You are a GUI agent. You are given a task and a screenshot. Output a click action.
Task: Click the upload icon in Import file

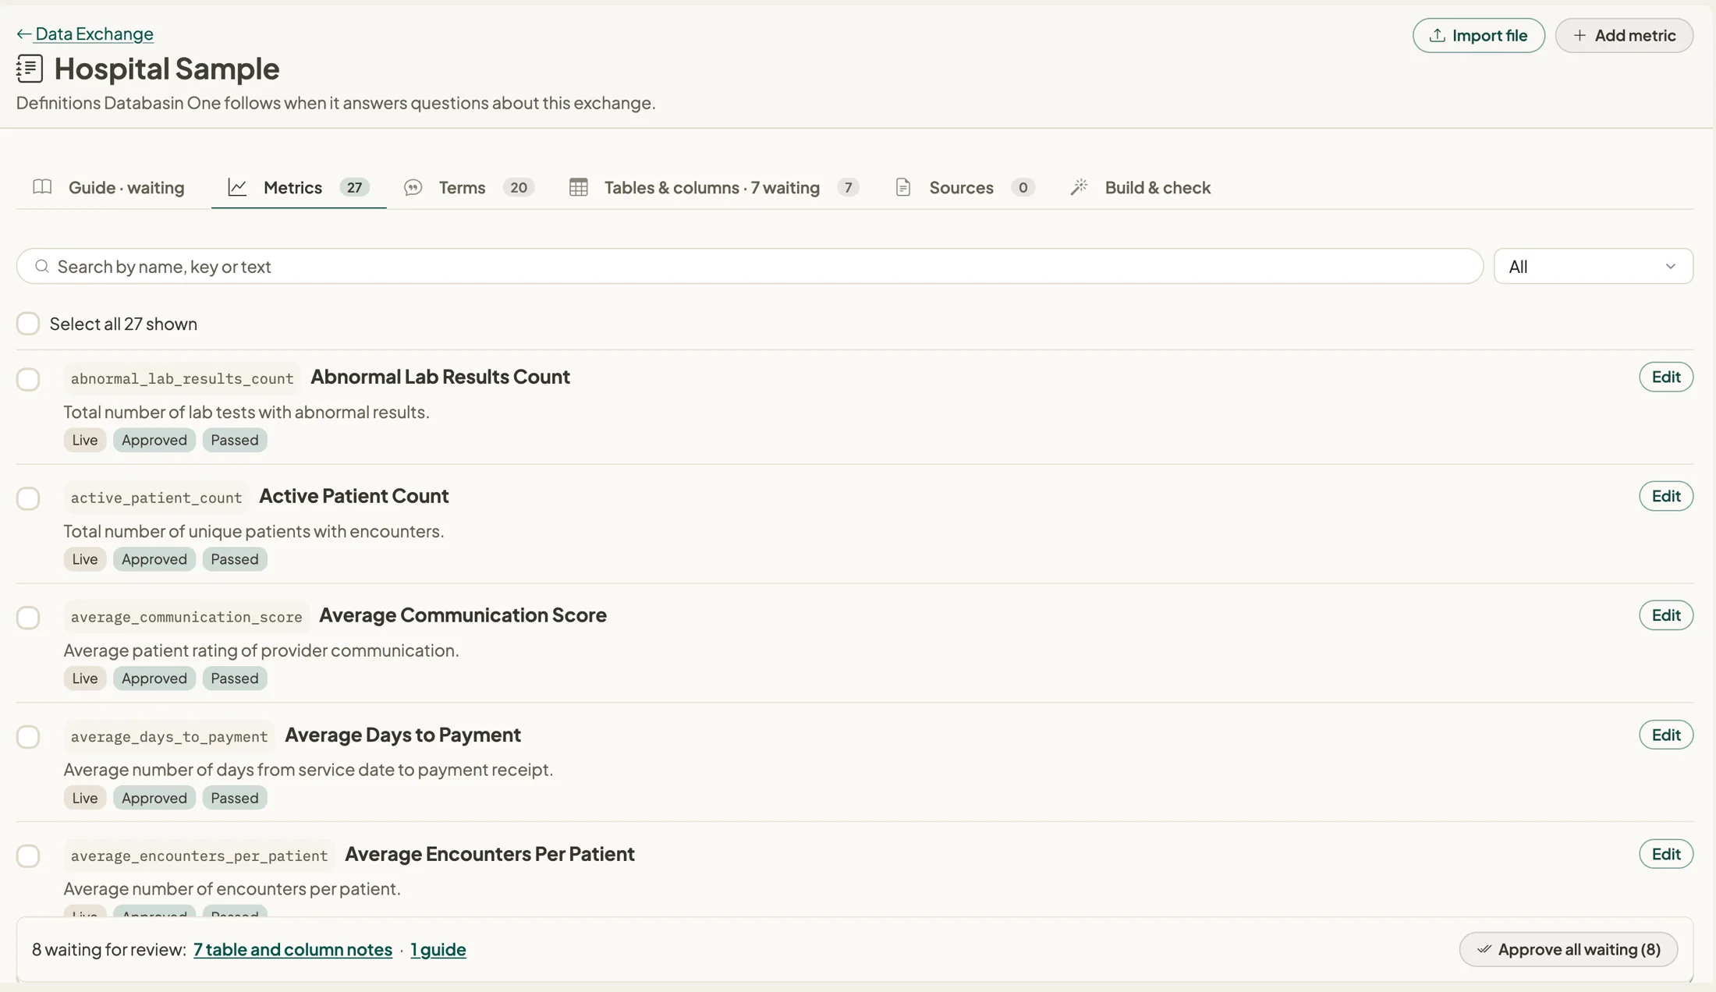[x=1437, y=35]
